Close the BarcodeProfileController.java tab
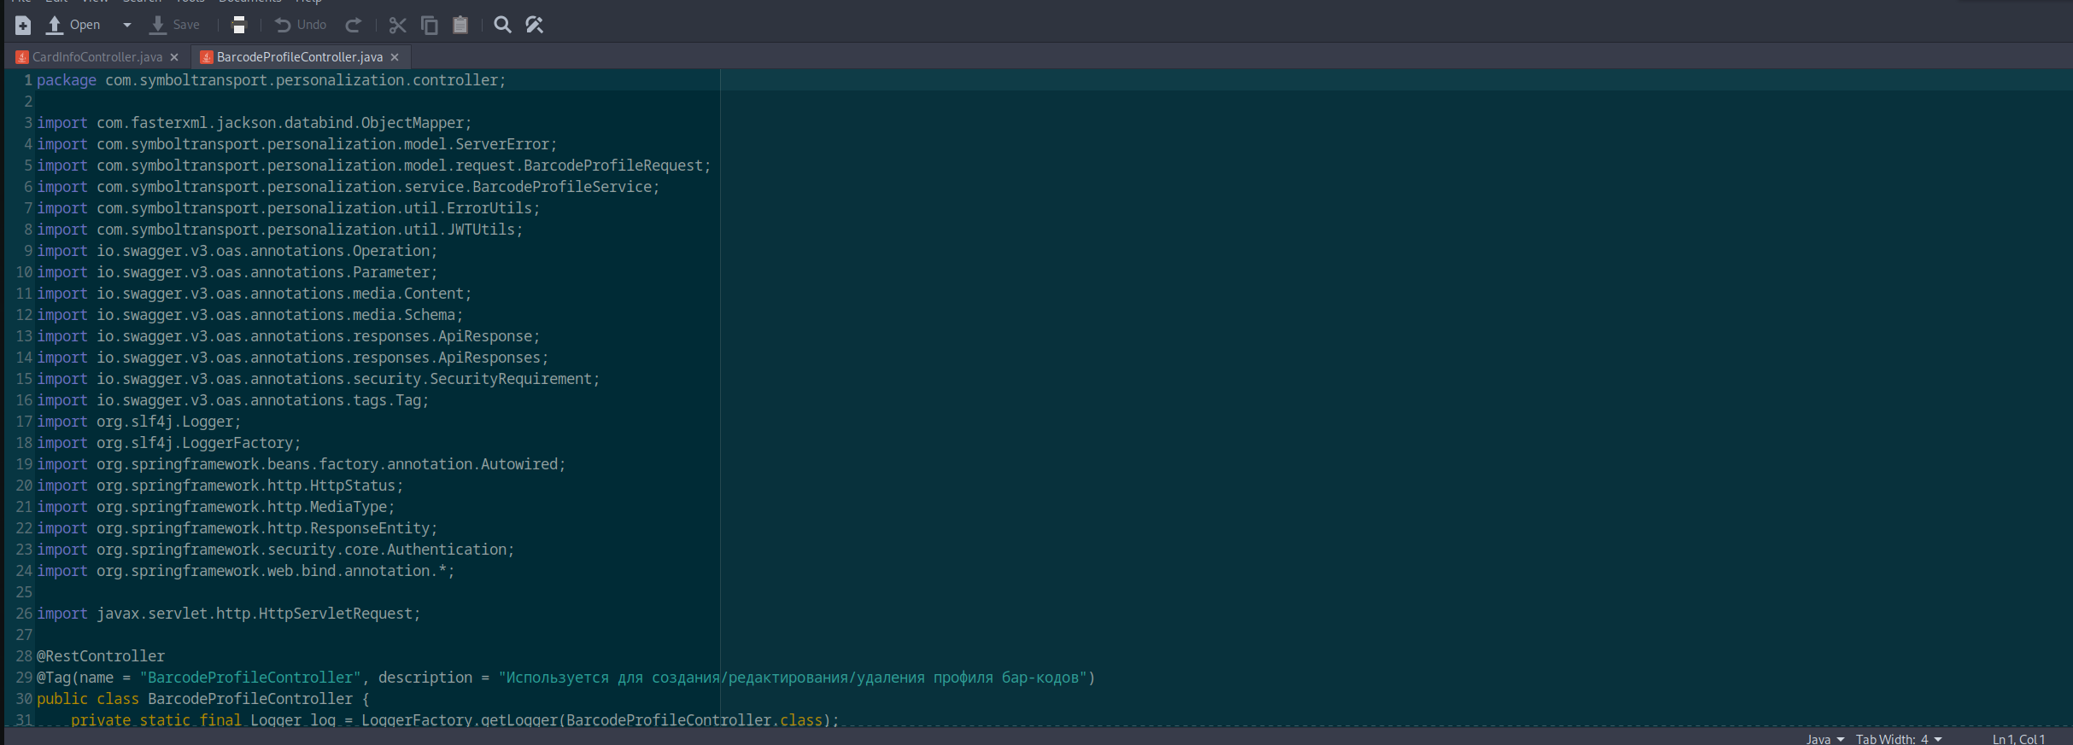The height and width of the screenshot is (745, 2073). coord(395,57)
